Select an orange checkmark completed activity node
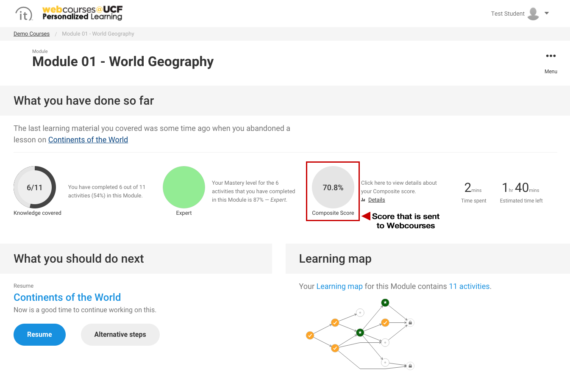This screenshot has width=570, height=380. click(335, 322)
